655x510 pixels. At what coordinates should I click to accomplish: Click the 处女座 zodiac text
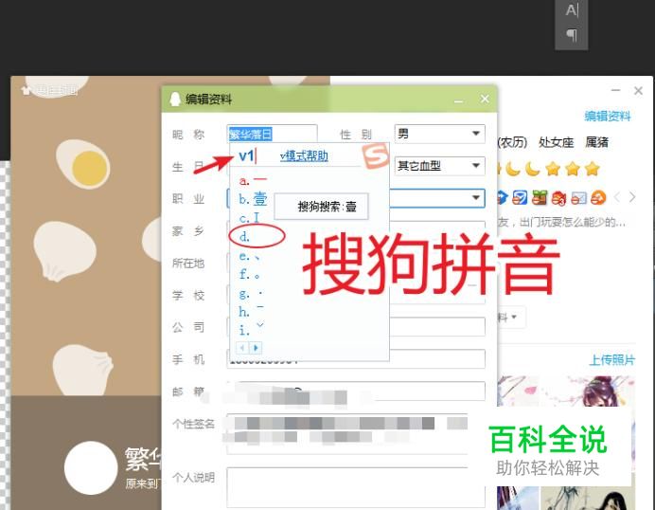556,142
